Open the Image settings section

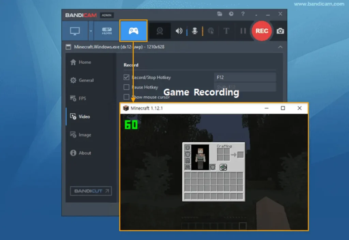pos(80,135)
